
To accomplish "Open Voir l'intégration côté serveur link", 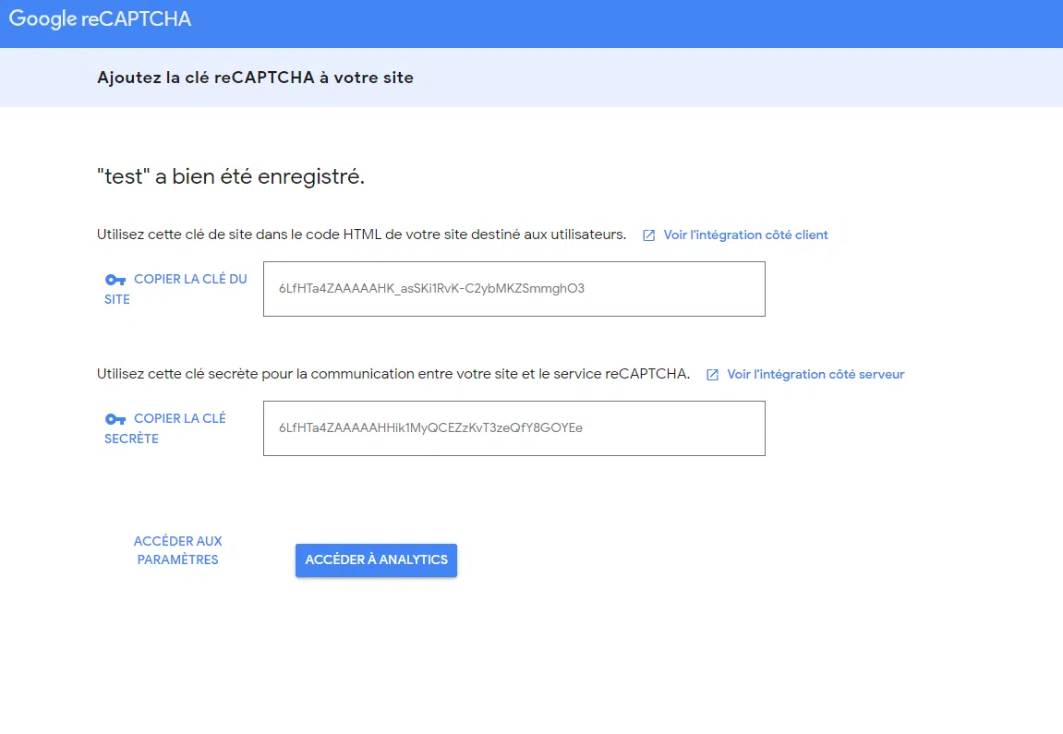I will click(x=815, y=374).
